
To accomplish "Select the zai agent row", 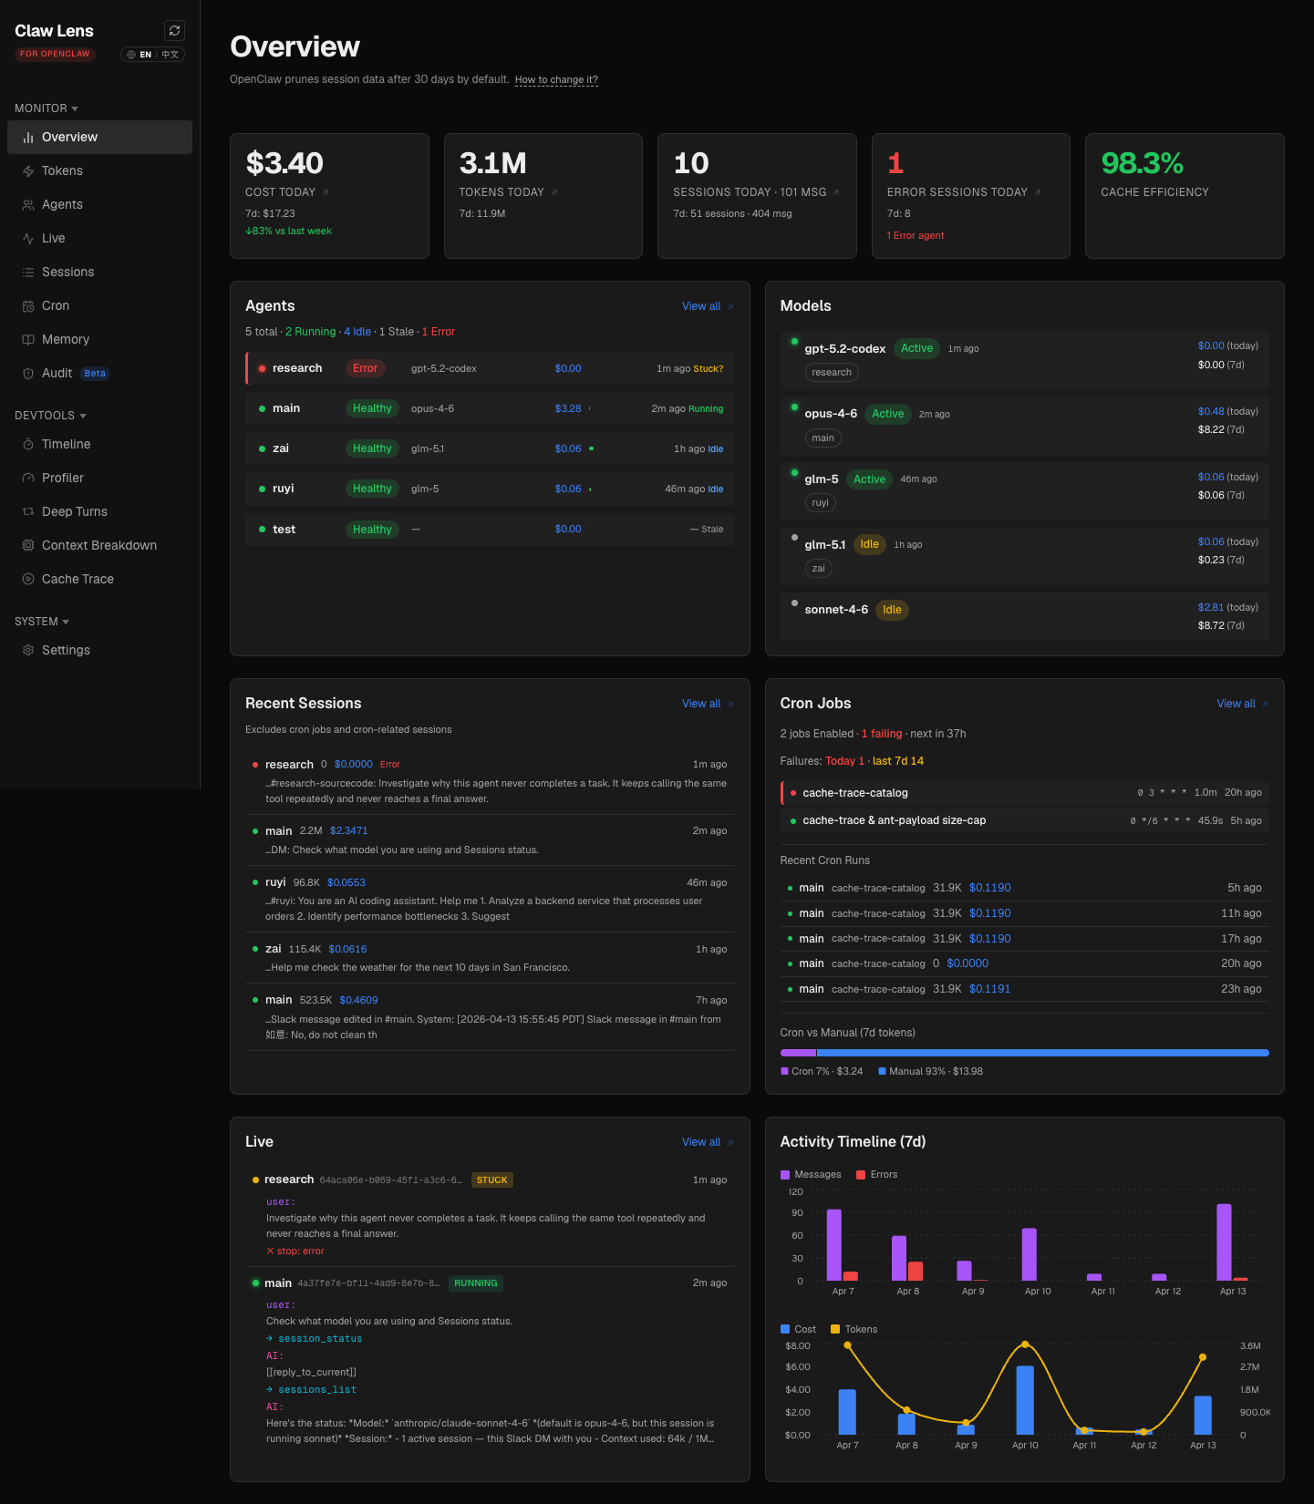I will tap(490, 448).
